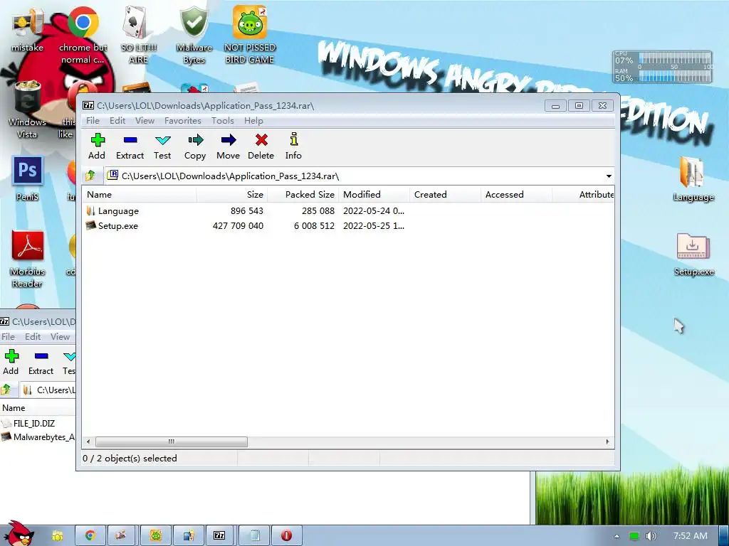Click the horizontal scrollbar thumb in file list
This screenshot has width=729, height=546.
(171, 441)
